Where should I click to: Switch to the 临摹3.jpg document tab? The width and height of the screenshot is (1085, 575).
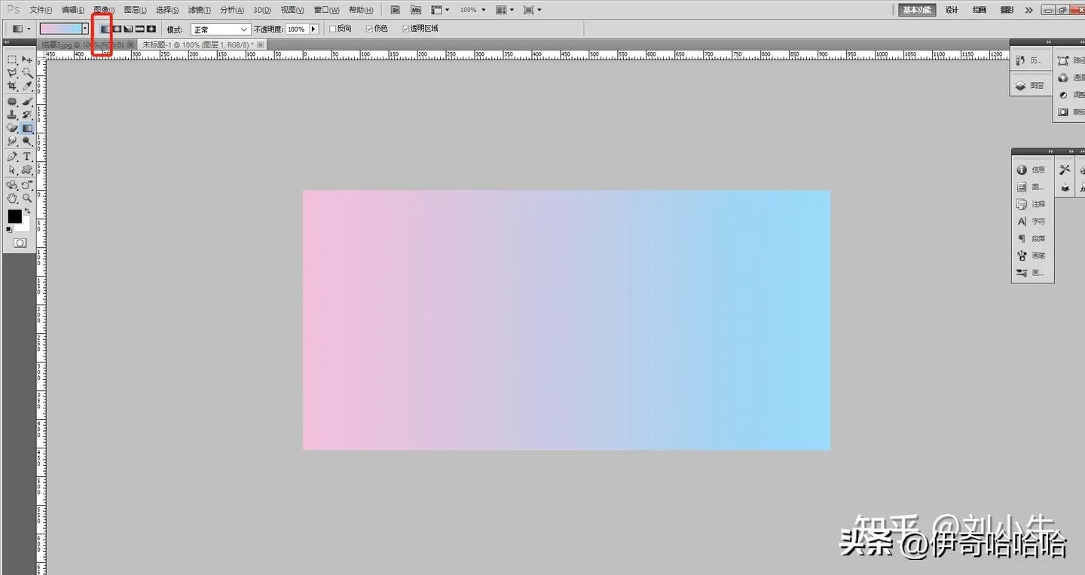pyautogui.click(x=83, y=45)
